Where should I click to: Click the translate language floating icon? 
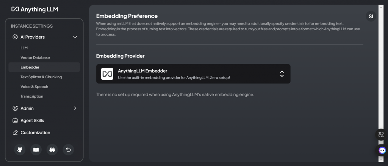pos(381,134)
